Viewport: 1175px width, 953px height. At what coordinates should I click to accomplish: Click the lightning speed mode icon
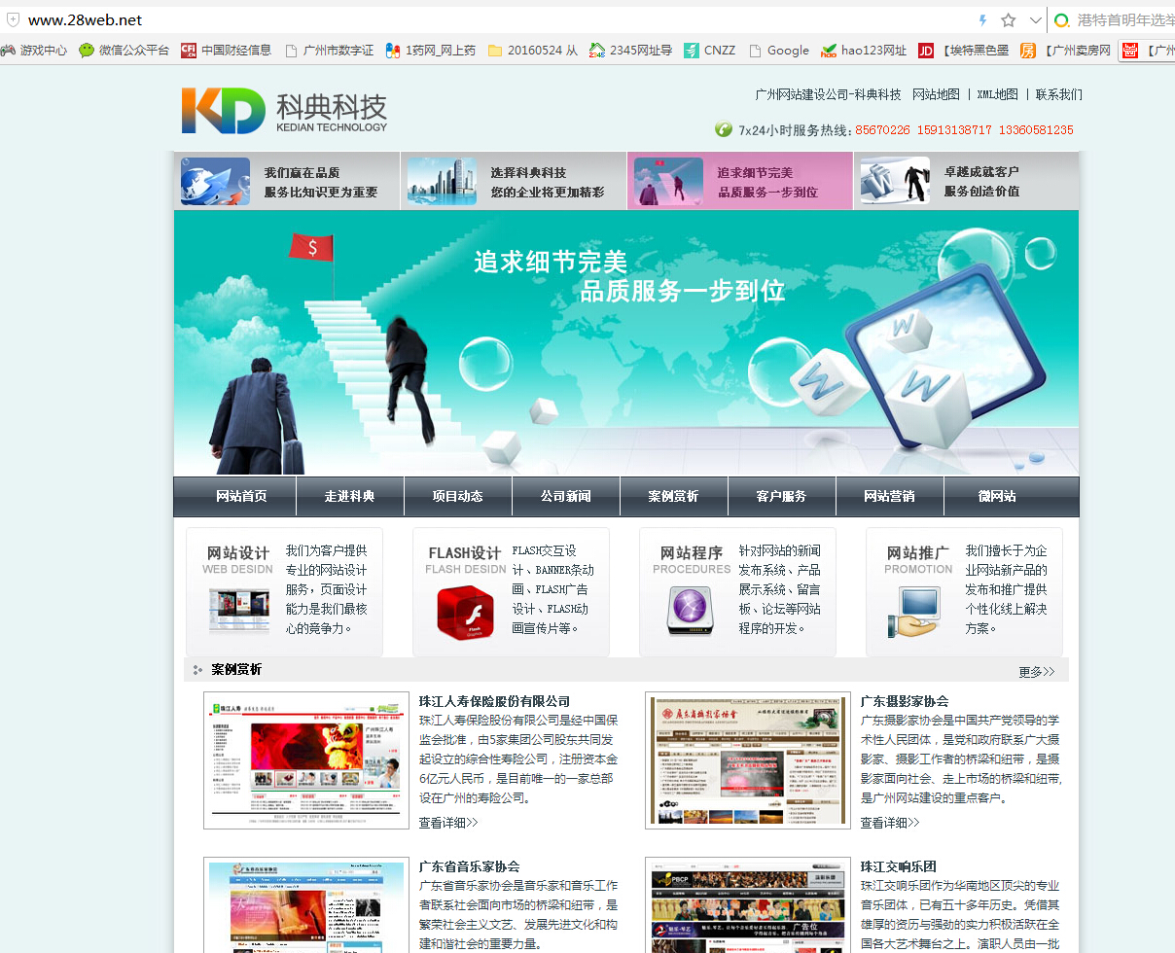(982, 20)
